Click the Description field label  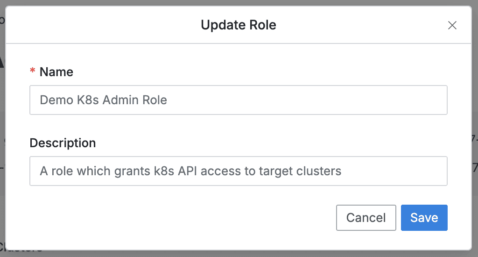[63, 143]
